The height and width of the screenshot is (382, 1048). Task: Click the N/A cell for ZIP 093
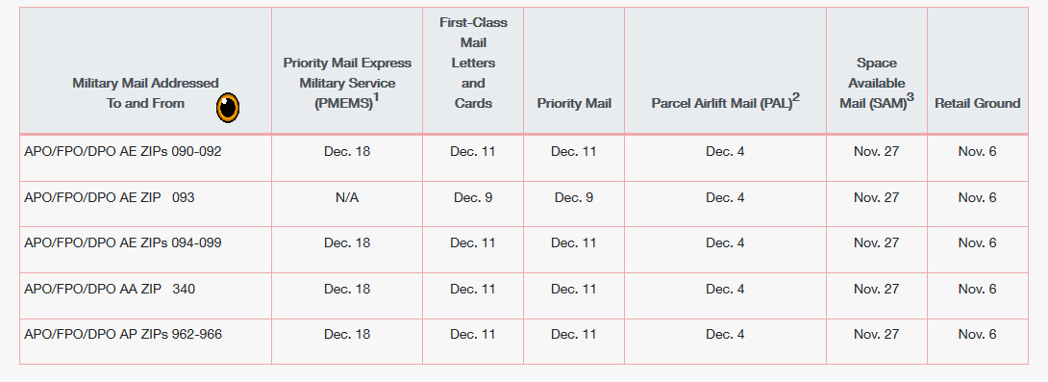click(347, 197)
